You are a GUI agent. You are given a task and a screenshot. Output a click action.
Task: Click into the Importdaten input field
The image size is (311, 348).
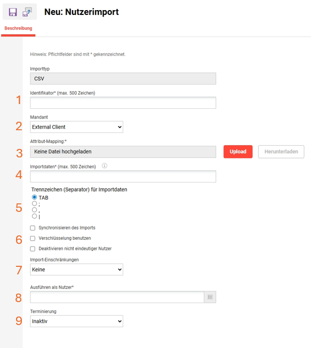click(123, 177)
